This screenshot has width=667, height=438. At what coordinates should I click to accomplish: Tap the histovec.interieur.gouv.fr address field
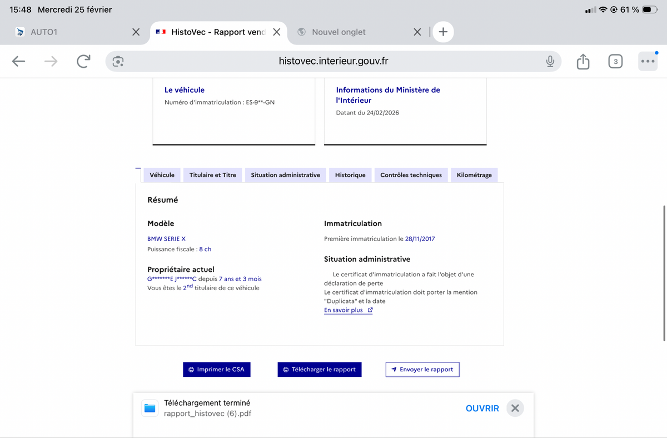pos(333,62)
